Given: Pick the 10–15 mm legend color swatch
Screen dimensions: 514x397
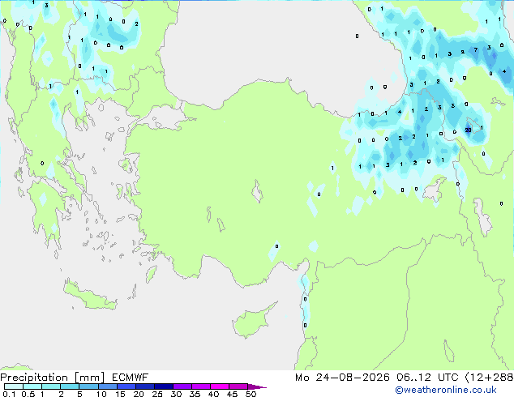Looking at the screenshot, I should point(107,386).
